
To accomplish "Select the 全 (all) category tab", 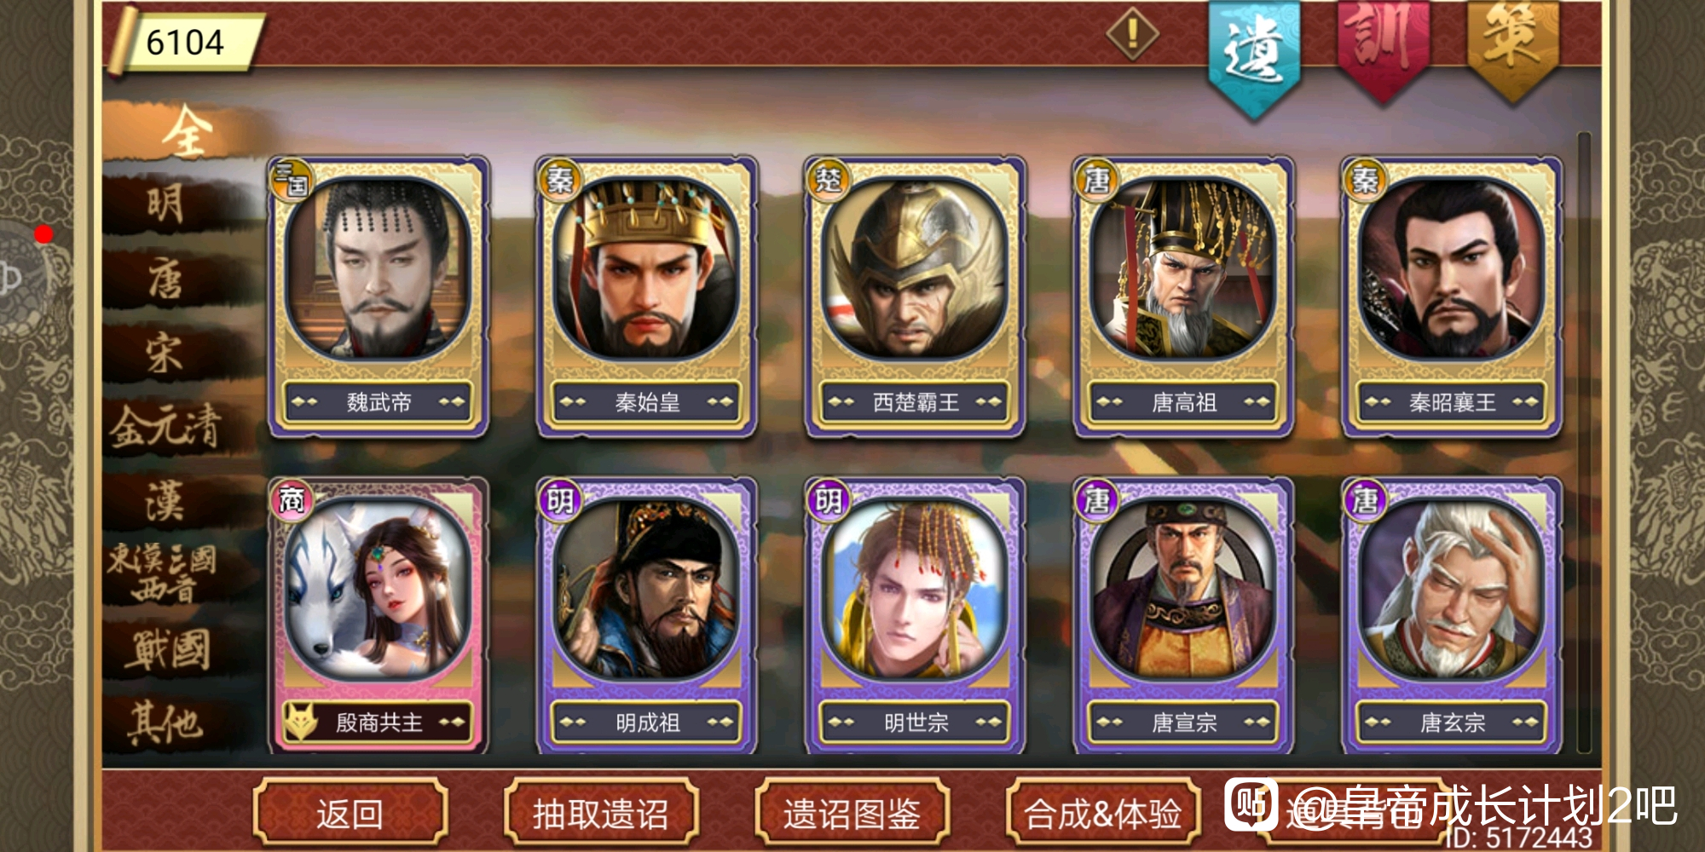I will point(188,132).
